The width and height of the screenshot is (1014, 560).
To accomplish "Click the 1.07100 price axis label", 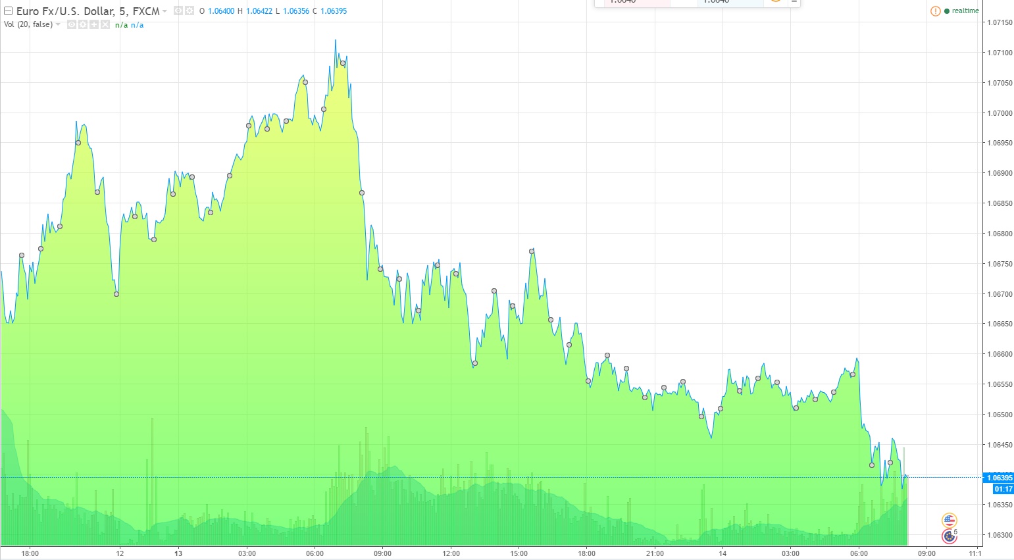I will click(1000, 53).
